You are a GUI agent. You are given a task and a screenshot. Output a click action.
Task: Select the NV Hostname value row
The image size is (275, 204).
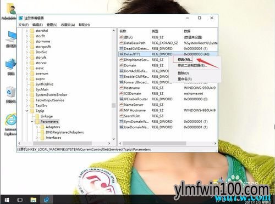168,110
